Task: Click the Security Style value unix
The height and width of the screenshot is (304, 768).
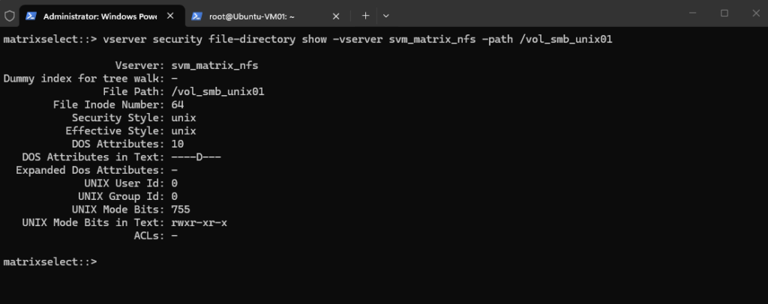Action: [184, 118]
